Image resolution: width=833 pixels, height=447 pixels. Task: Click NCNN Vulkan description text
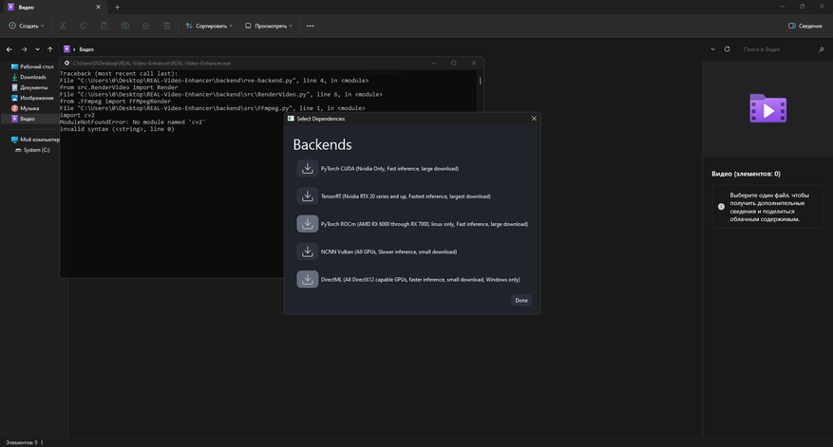pyautogui.click(x=388, y=251)
